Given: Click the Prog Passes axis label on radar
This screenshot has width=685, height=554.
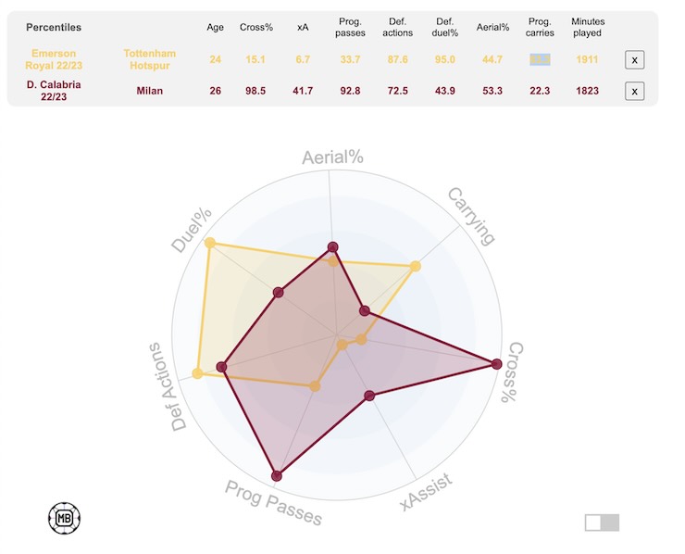Looking at the screenshot, I should tap(273, 504).
